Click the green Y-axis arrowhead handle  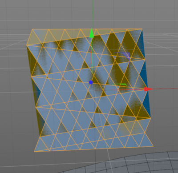click(92, 33)
